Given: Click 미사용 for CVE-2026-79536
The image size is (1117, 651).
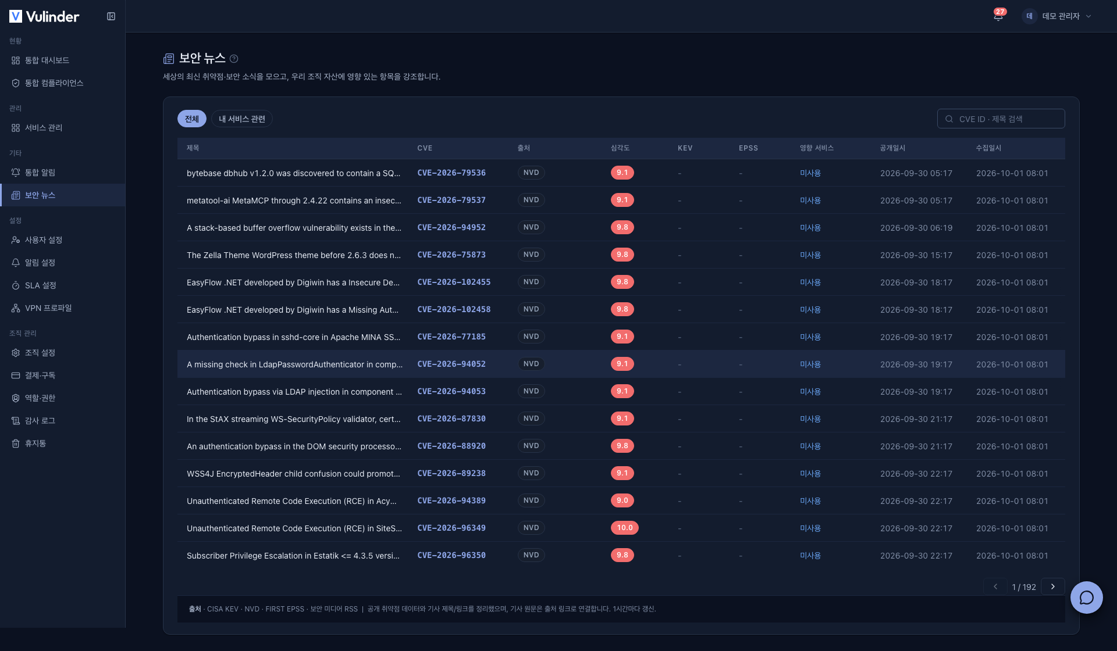Looking at the screenshot, I should pos(810,173).
